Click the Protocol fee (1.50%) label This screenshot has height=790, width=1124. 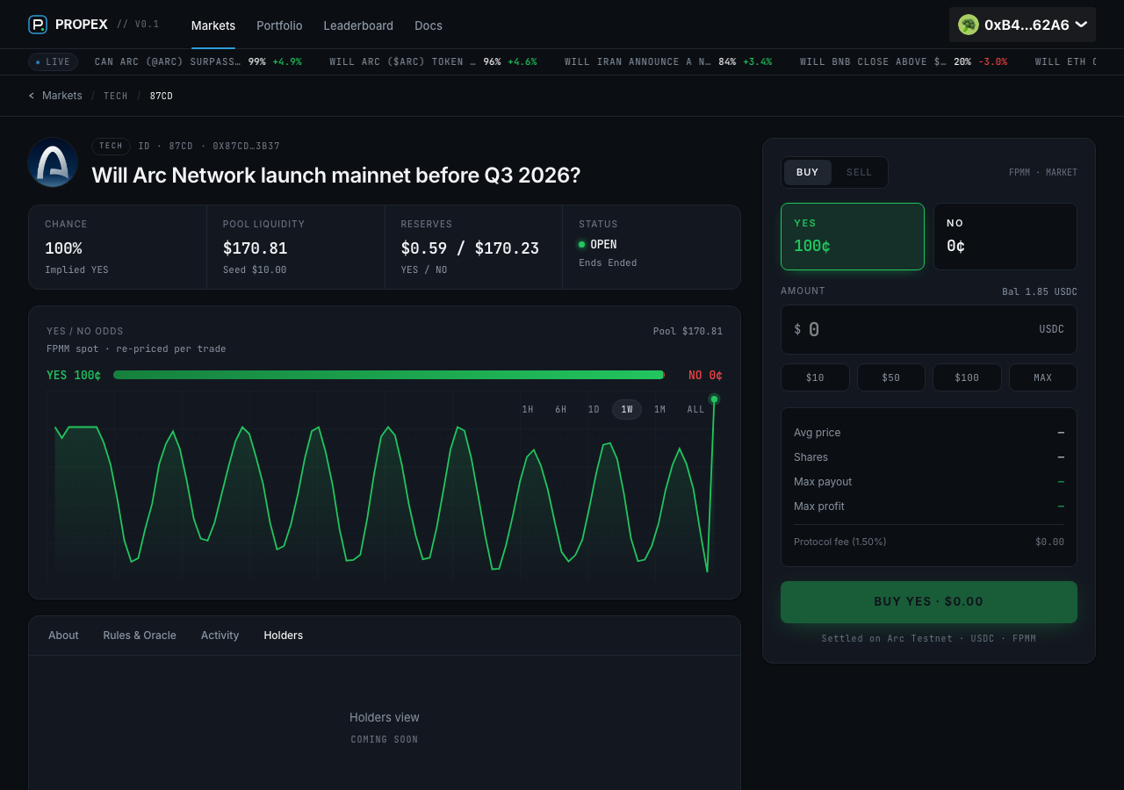(x=839, y=542)
